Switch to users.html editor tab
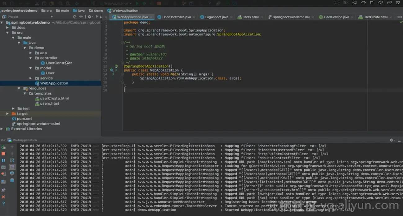 (251, 17)
